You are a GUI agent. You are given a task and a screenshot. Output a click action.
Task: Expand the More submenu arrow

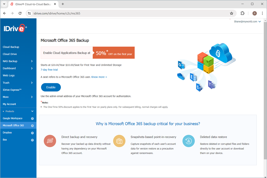click(32, 97)
